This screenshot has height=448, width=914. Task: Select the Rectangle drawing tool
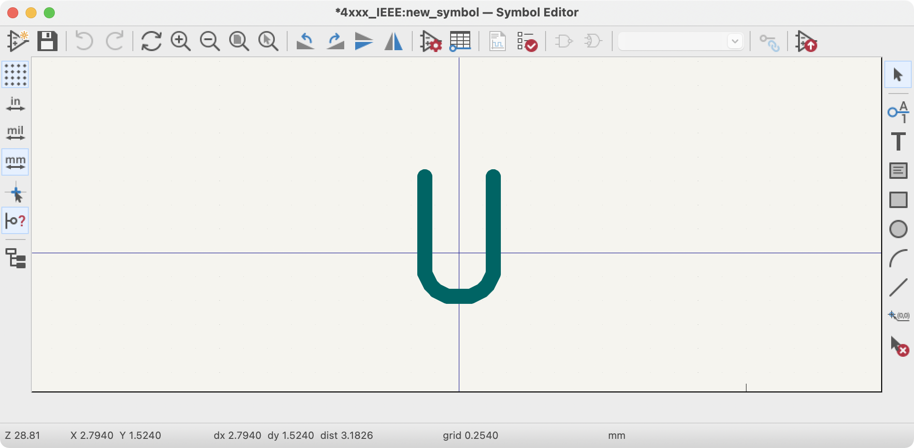click(x=898, y=200)
